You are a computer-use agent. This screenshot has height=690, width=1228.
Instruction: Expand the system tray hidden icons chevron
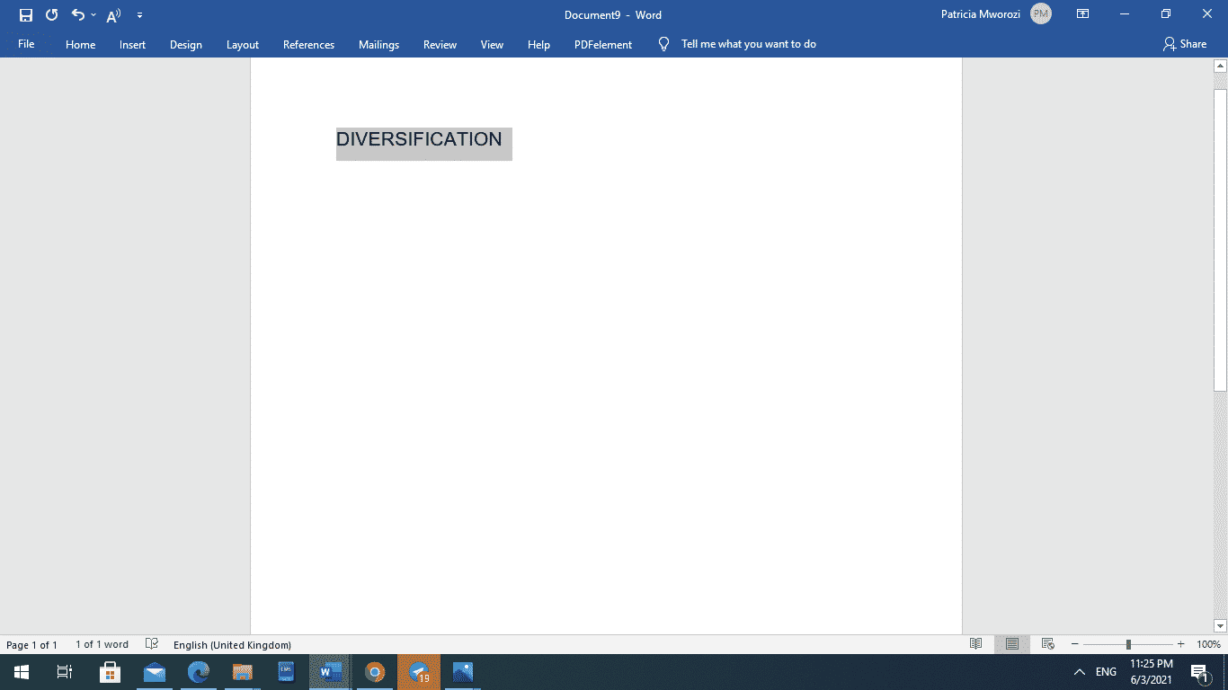[1079, 671]
